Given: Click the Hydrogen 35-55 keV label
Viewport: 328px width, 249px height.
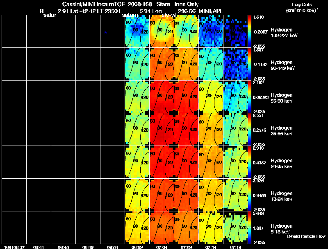Looking at the screenshot, I should 282,131.
